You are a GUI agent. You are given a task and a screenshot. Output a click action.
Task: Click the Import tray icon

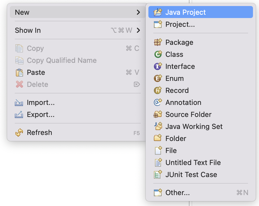[19, 102]
